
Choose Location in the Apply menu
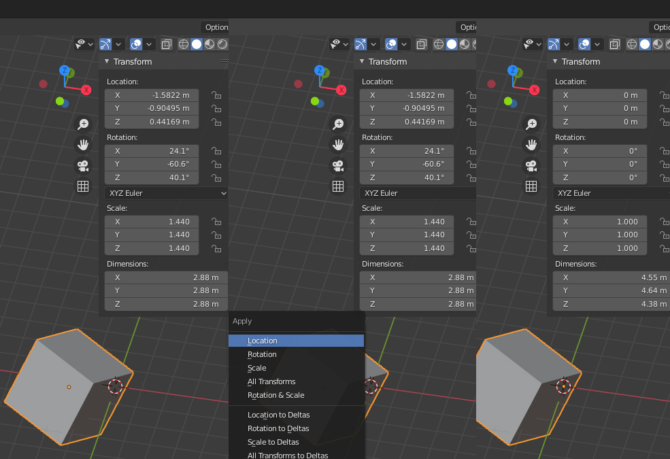click(x=296, y=341)
